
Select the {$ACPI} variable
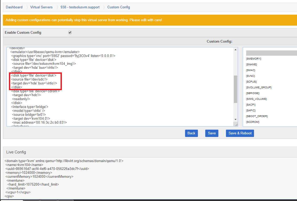point(251,105)
